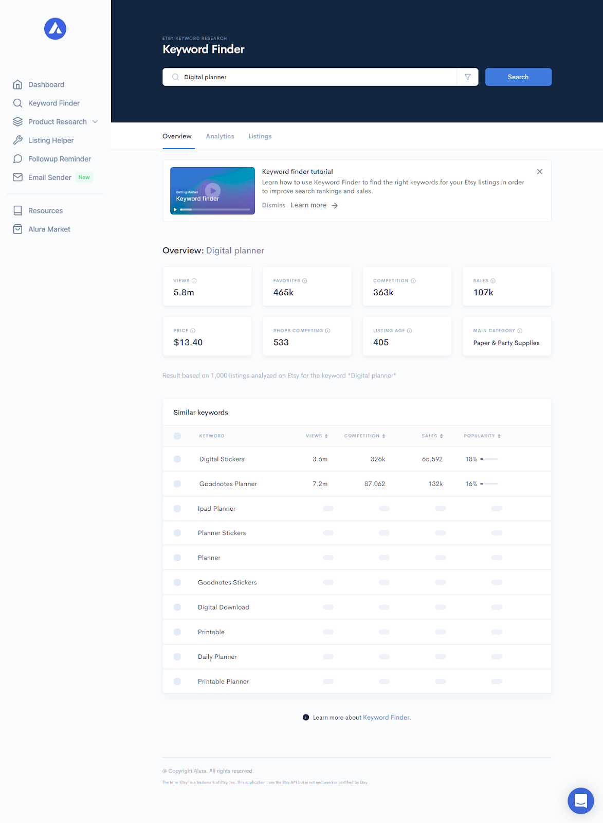Viewport: 603px width, 823px height.
Task: Check the Goodnotes Planner row checkbox
Action: (x=177, y=484)
